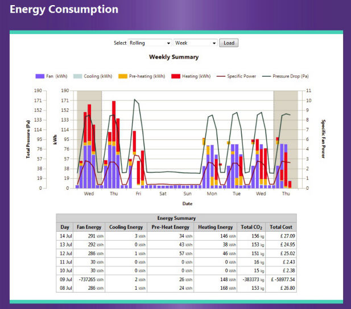The height and width of the screenshot is (309, 351).
Task: Click the Cooling Energy column header
Action: coord(126,227)
